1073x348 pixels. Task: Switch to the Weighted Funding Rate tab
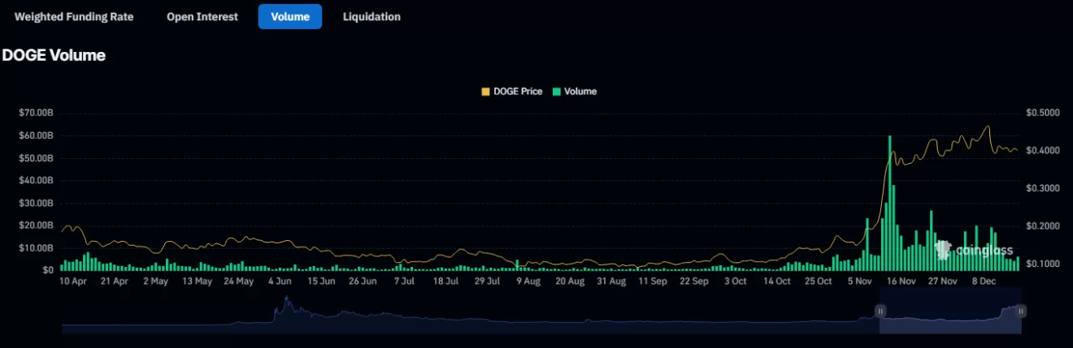point(74,16)
